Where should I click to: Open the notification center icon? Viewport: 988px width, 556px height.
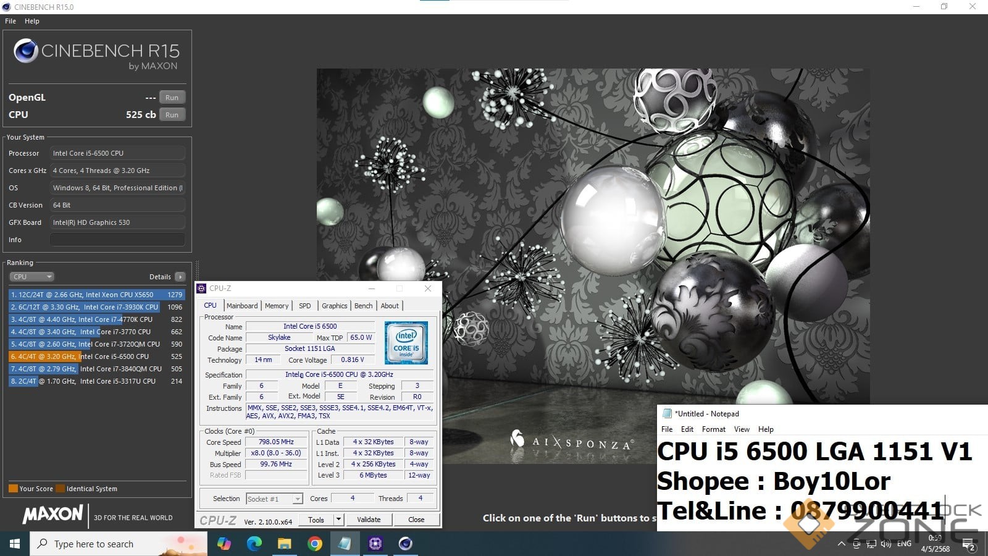tap(969, 545)
